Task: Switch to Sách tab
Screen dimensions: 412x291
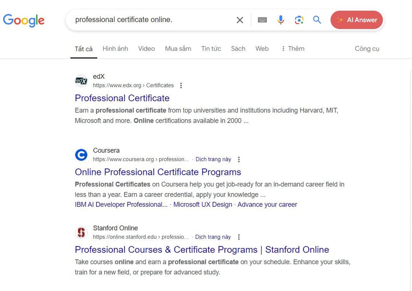Action: (x=238, y=48)
